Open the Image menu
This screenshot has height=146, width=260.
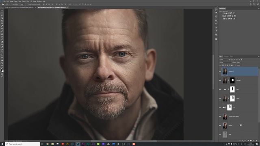[11, 1]
